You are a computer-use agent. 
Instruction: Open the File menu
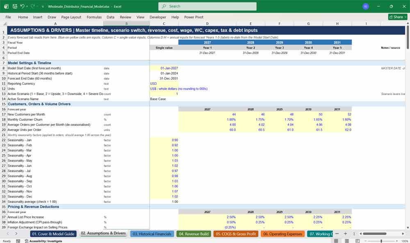[8, 17]
